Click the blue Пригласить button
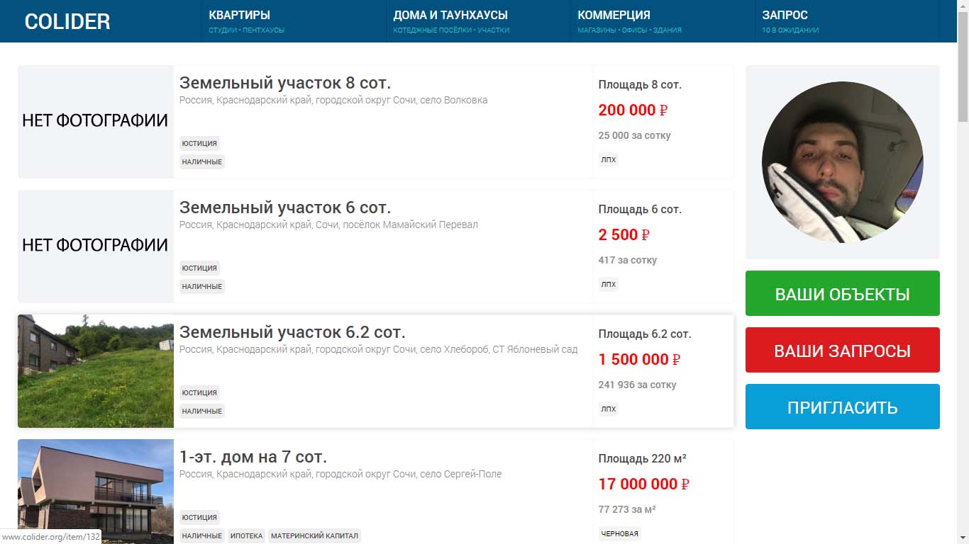This screenshot has height=544, width=969. click(842, 407)
